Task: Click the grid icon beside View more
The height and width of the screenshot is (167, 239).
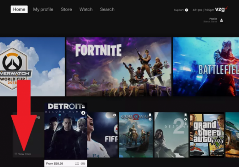Action: tap(16, 154)
